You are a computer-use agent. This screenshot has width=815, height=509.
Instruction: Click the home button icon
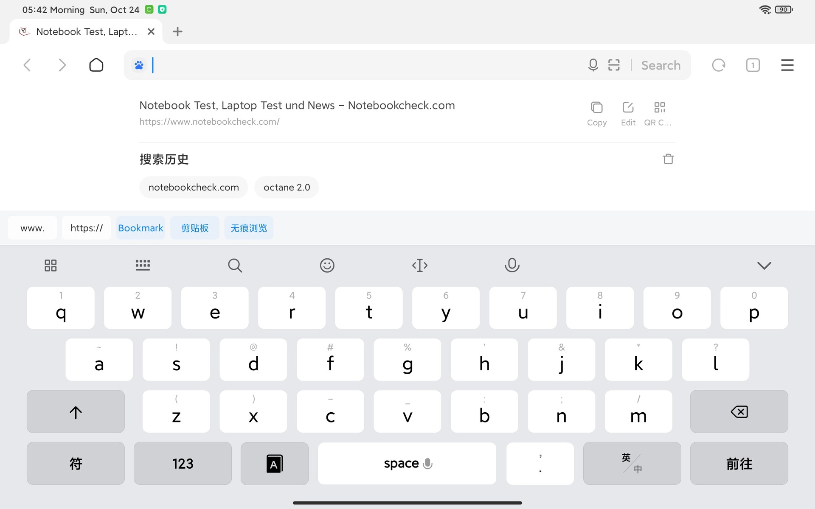pos(96,65)
